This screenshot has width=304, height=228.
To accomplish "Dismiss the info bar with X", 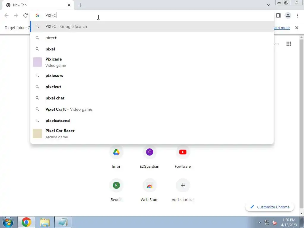I will 297,28.
